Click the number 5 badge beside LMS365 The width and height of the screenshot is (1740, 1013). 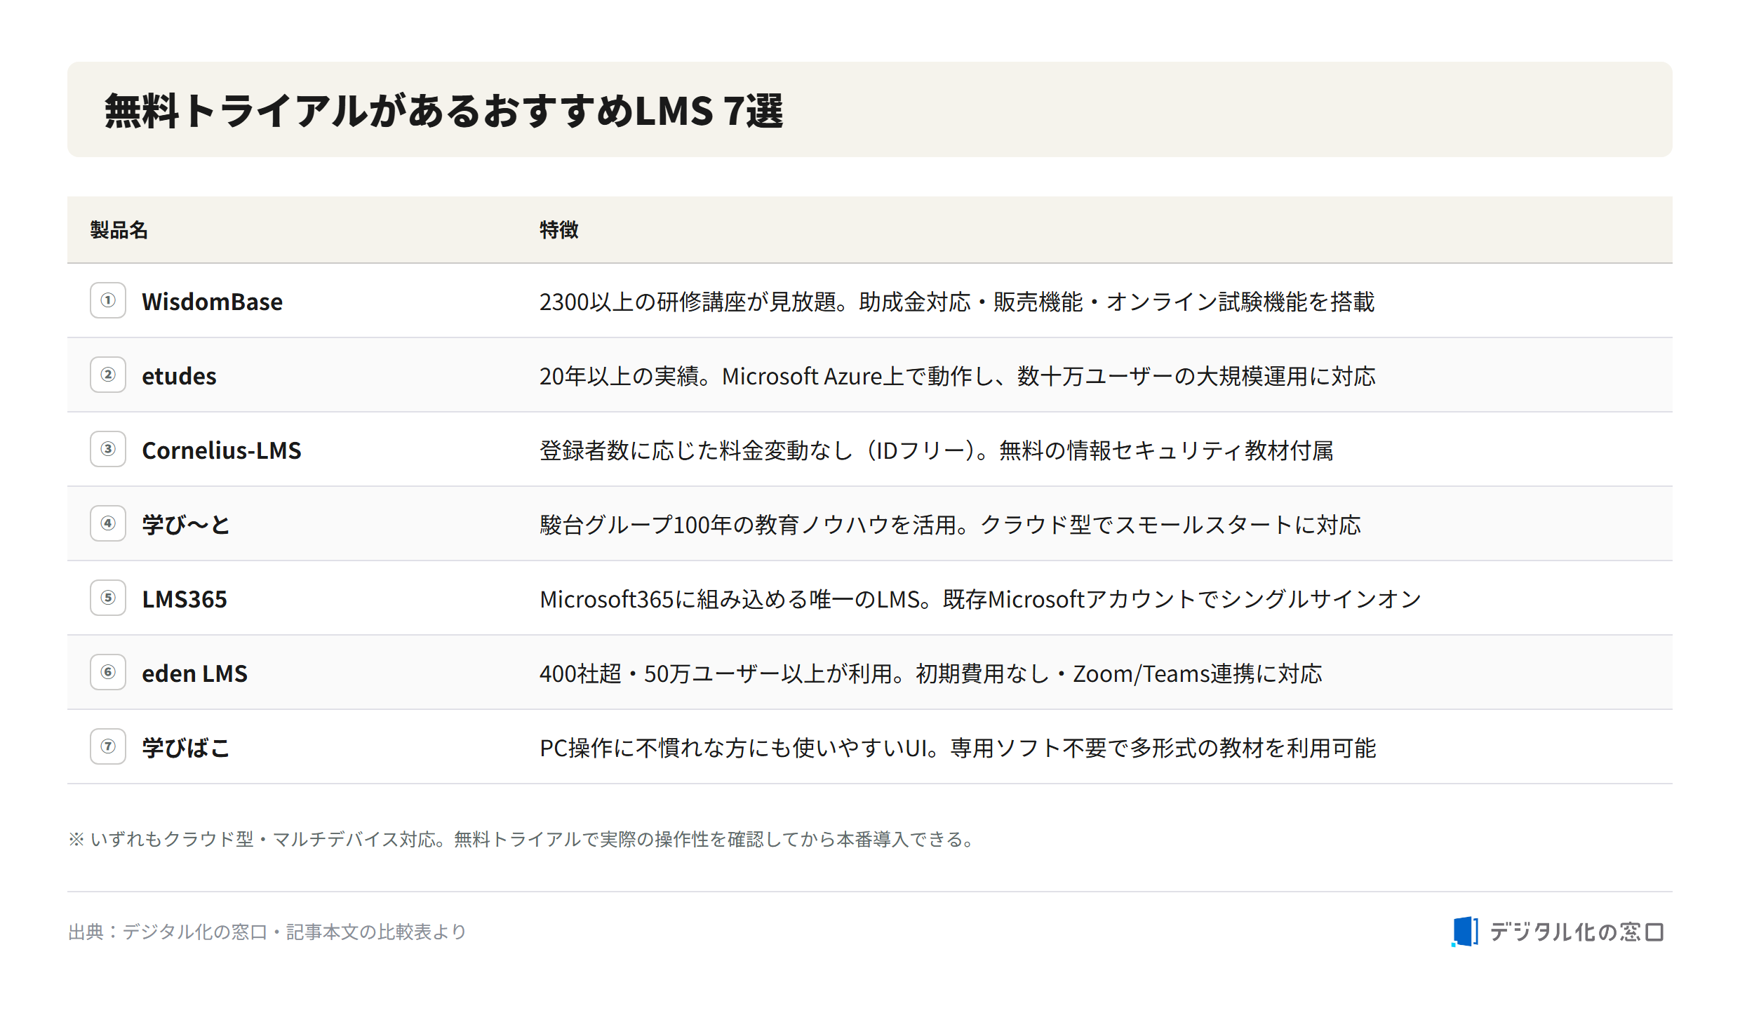tap(108, 598)
